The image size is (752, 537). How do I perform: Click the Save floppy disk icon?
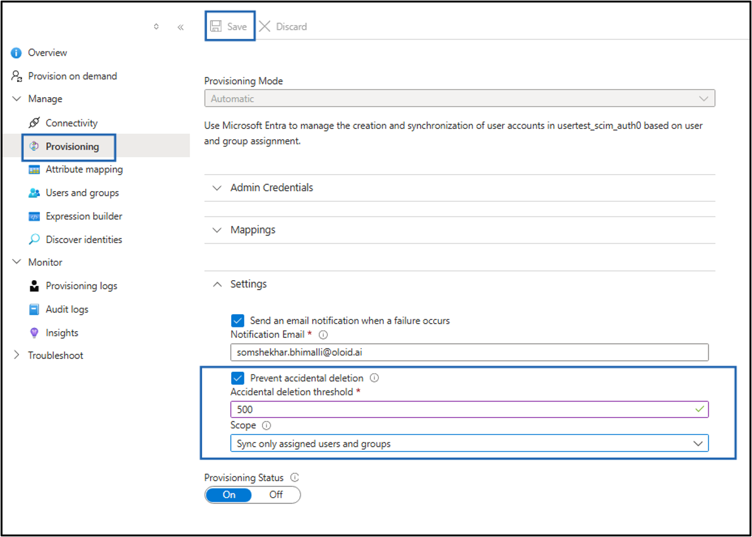point(216,27)
